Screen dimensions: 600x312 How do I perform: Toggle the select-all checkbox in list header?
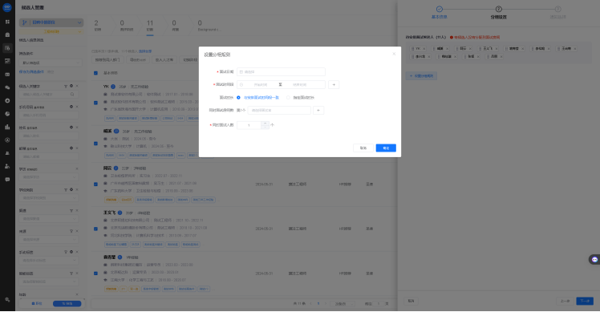95,73
